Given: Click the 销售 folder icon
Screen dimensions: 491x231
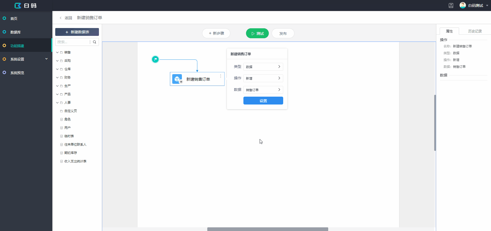Looking at the screenshot, I should pos(62,52).
